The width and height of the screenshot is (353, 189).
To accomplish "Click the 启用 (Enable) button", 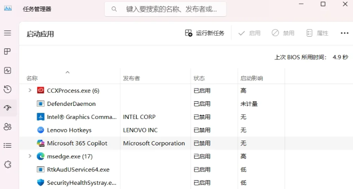I will coord(249,33).
